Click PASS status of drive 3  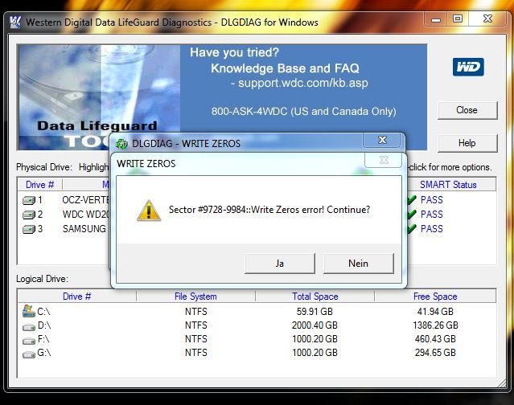click(432, 228)
